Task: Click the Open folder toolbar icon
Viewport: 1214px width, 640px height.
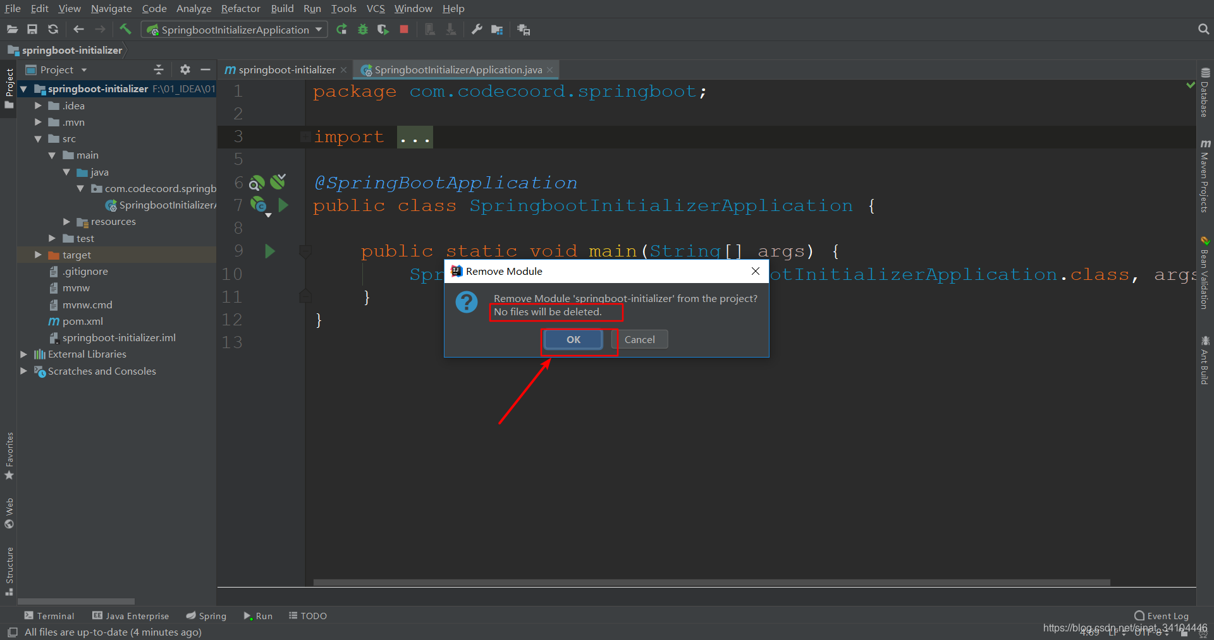Action: pyautogui.click(x=12, y=30)
